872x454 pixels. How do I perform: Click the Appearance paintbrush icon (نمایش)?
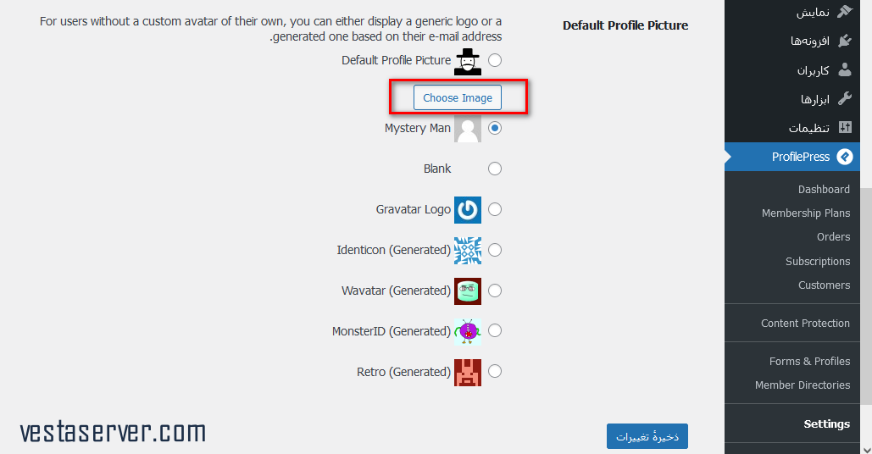(x=845, y=12)
